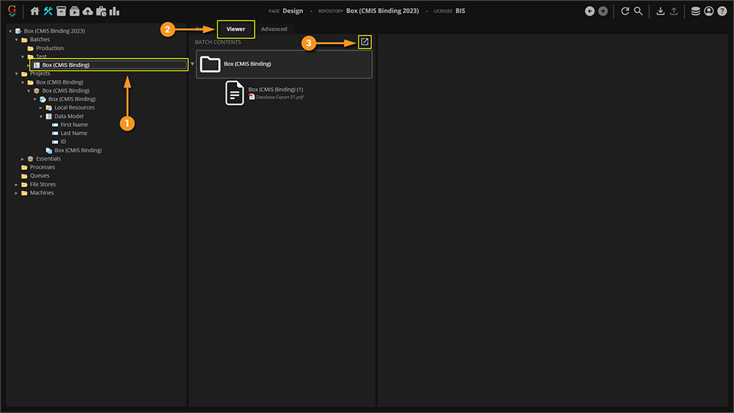Viewport: 734px width, 413px height.
Task: Expand the Machines folder arrow
Action: 16,193
